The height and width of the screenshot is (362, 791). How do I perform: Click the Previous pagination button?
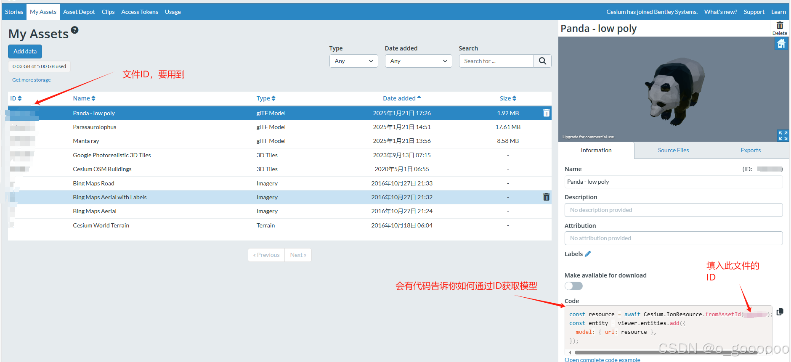[x=266, y=255]
